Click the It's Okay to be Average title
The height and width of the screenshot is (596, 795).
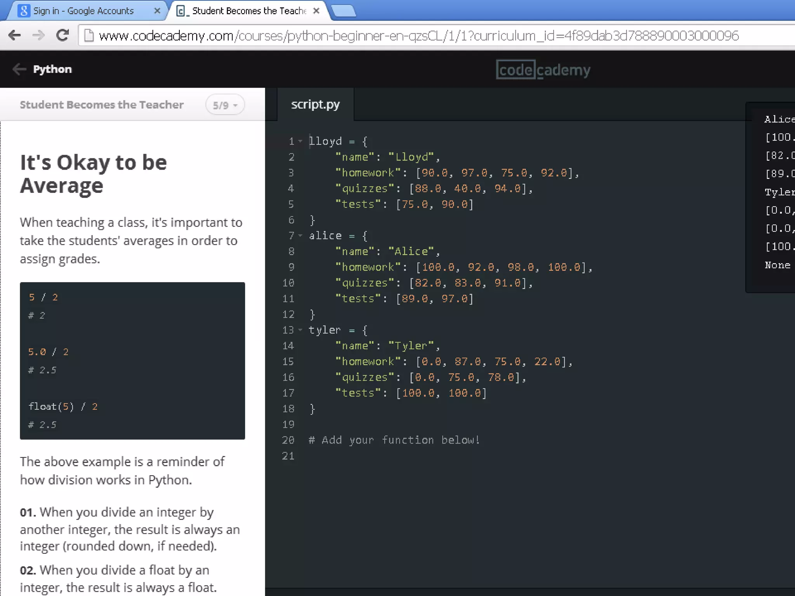(94, 174)
